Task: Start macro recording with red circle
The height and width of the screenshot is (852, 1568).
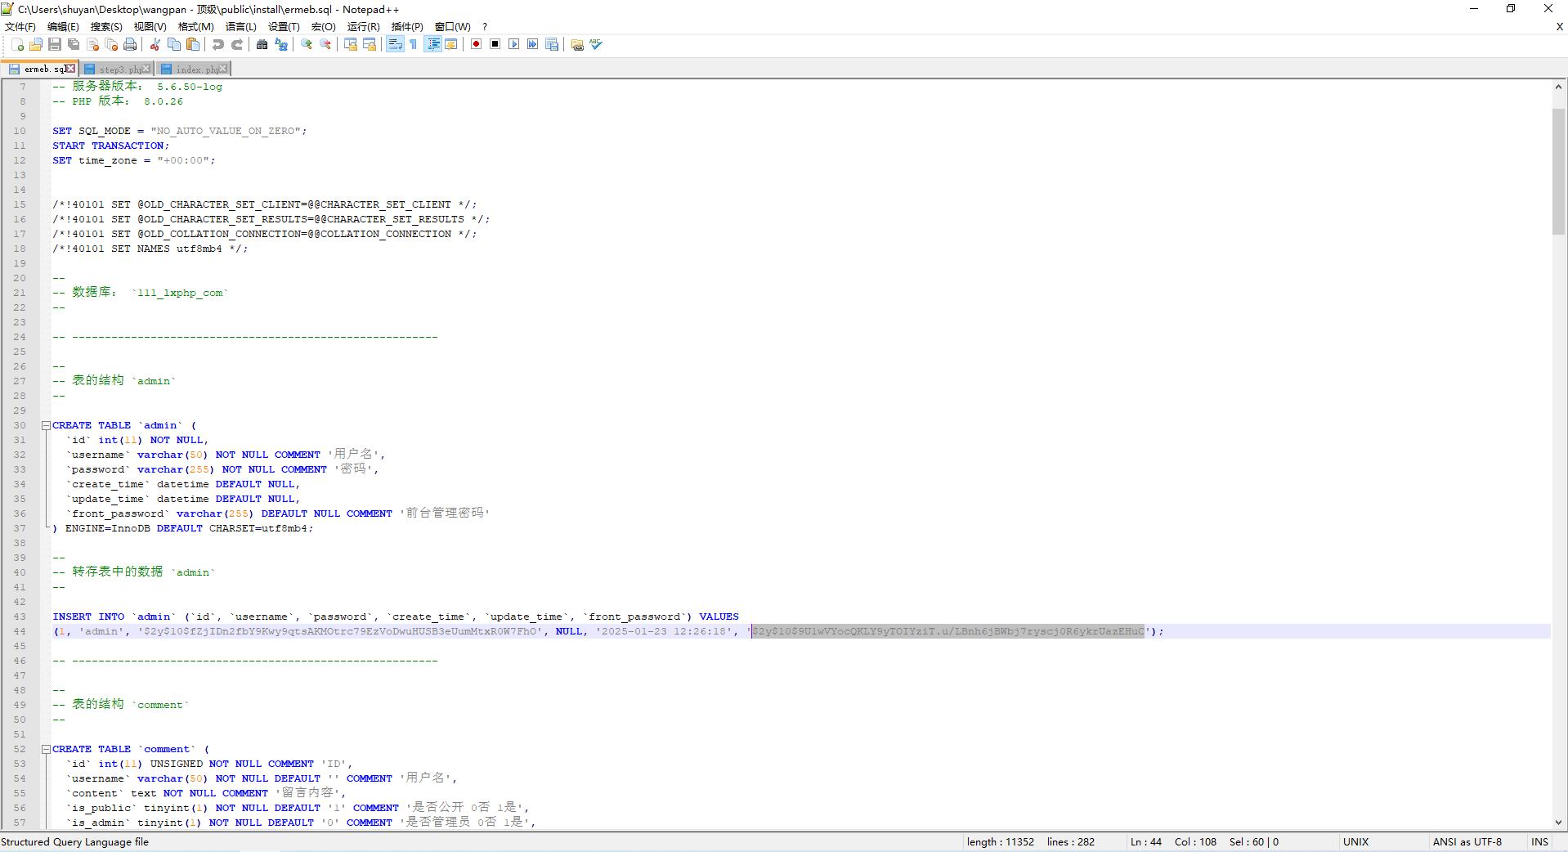Action: click(476, 45)
